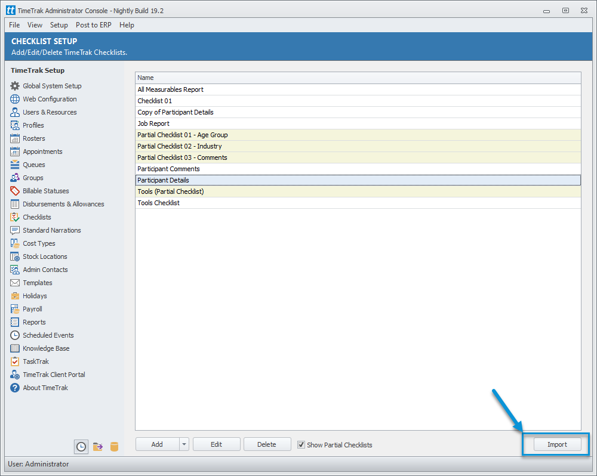The width and height of the screenshot is (597, 476).
Task: Click the yellow database cylinder icon
Action: 114,447
